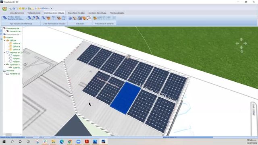Collapse the Polígonos en 3D branch
The image size is (258, 145).
pos(4,52)
